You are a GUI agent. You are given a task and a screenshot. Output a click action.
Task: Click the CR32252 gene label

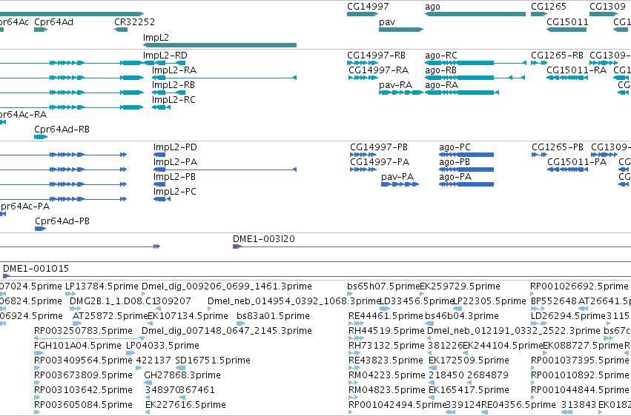134,21
